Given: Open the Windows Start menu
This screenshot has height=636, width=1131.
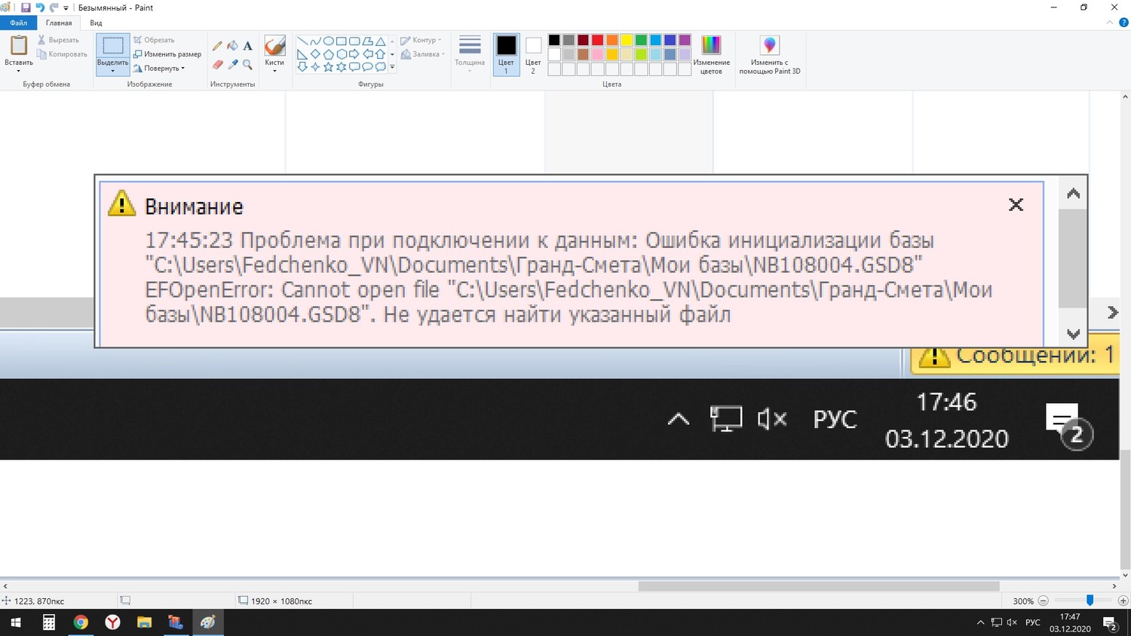Looking at the screenshot, I should (x=15, y=622).
